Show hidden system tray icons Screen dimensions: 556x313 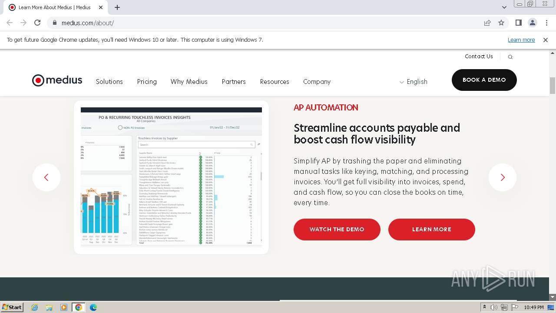click(x=484, y=307)
